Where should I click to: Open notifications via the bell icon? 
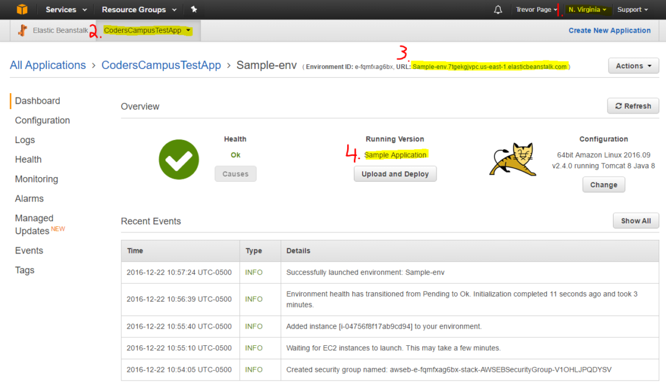point(498,9)
